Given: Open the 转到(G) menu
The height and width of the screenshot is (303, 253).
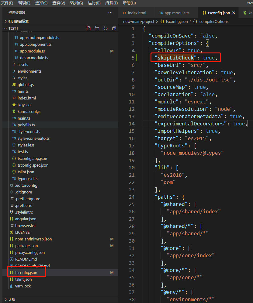Looking at the screenshot, I should [76, 3].
